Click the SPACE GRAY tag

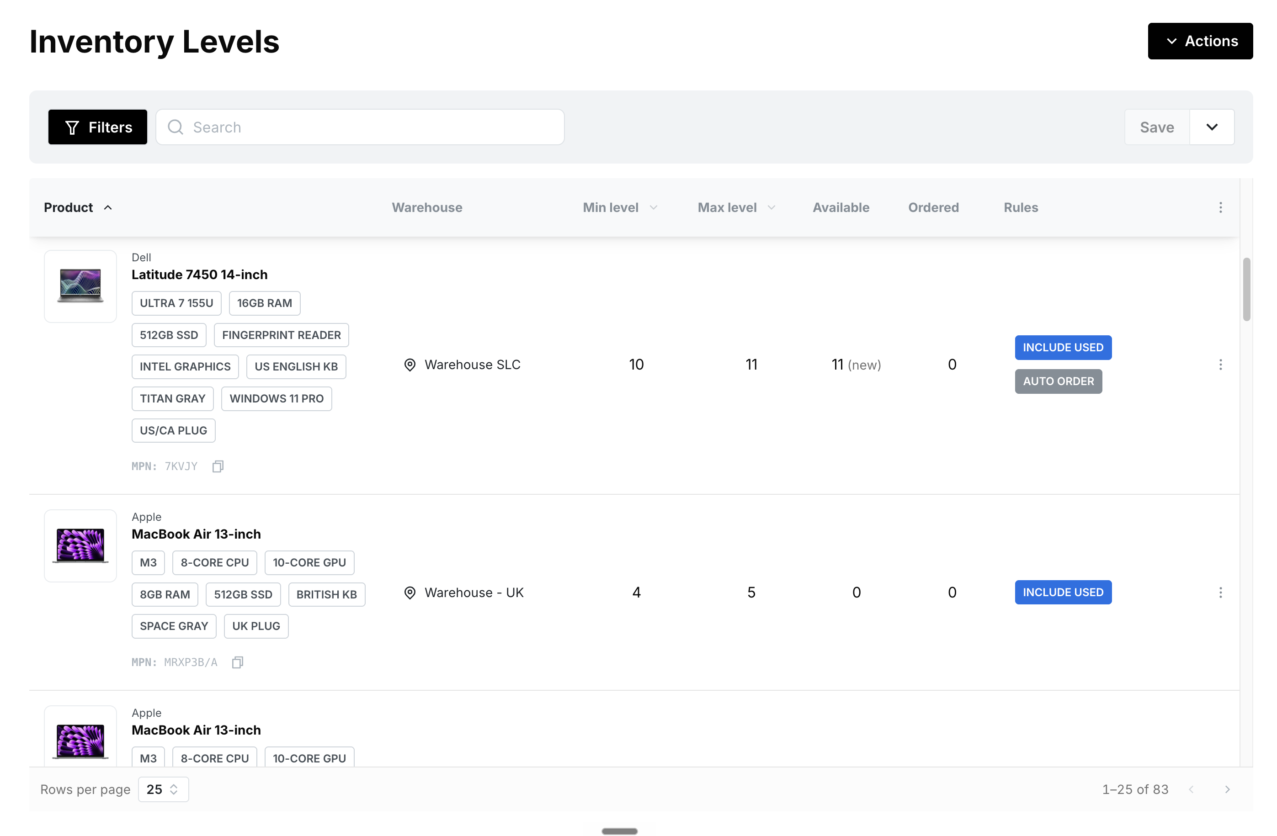tap(174, 626)
